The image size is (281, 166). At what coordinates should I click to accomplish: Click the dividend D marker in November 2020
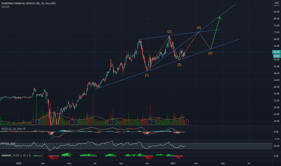click(153, 122)
